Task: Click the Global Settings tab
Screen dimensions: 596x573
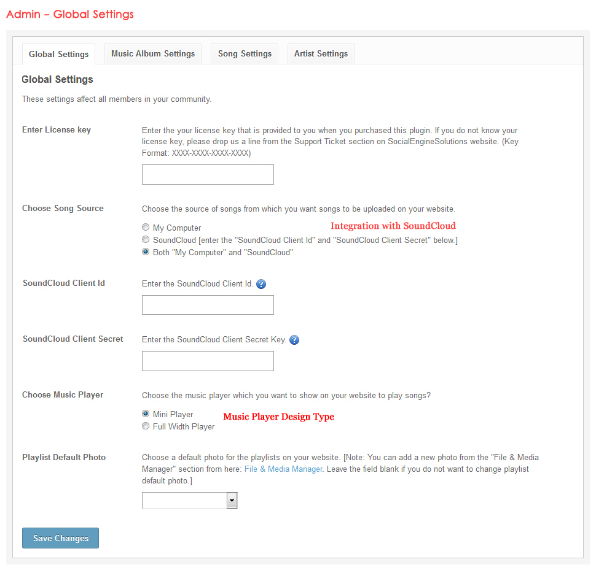Action: tap(58, 54)
